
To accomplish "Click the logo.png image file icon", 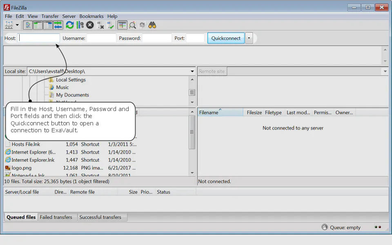I will point(8,168).
